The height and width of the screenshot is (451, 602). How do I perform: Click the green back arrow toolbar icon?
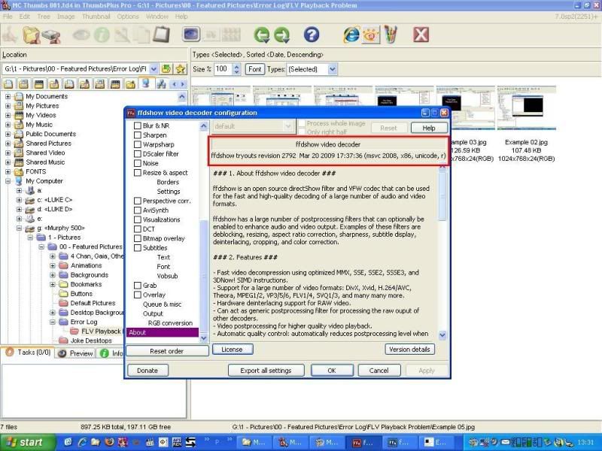click(262, 35)
